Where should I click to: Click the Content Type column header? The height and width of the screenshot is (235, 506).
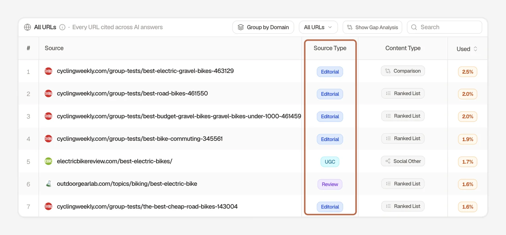(403, 48)
